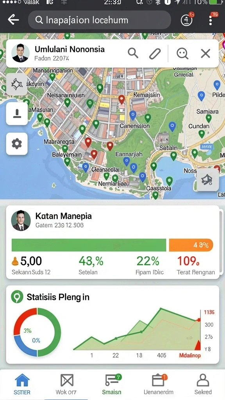Screen dimensions: 225x400
Task: Tap the back arrow in top bar
Action: 13,20
